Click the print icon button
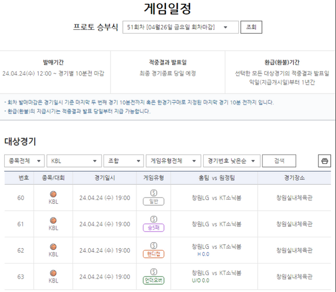 click(324, 161)
